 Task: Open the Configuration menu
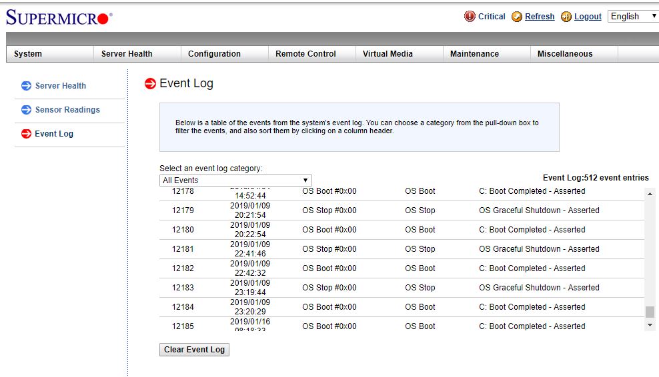[x=214, y=54]
